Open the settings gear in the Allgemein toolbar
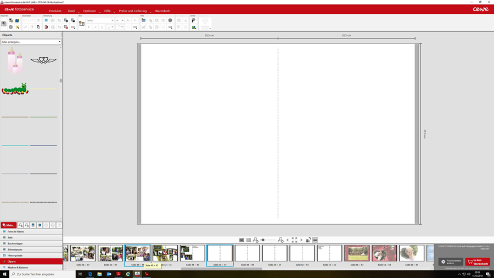This screenshot has height=278, width=494. pyautogui.click(x=11, y=27)
